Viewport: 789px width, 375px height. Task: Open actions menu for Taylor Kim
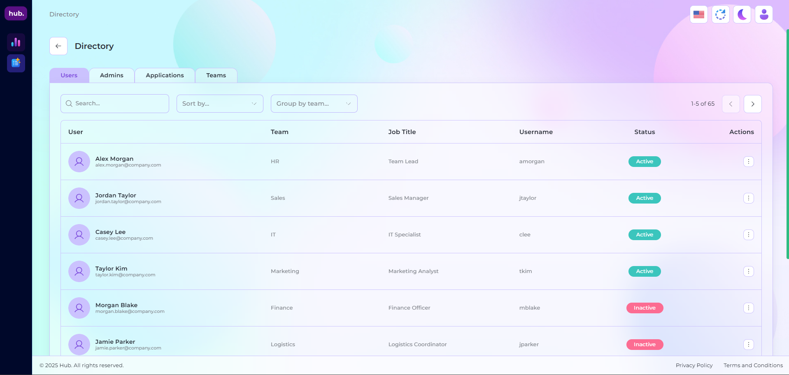click(748, 271)
